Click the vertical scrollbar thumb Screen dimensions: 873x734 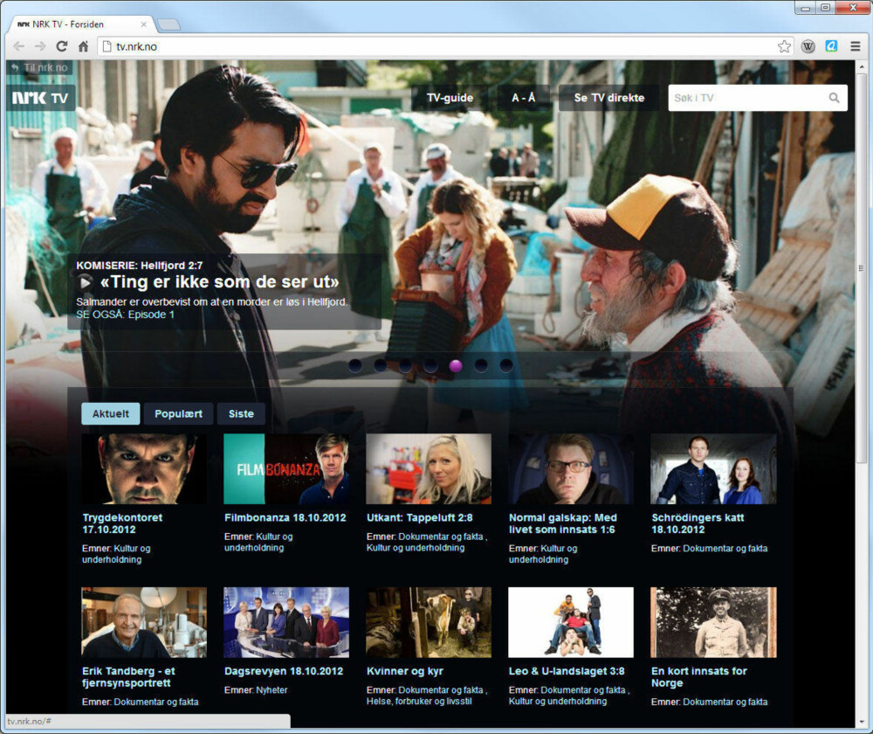point(862,267)
